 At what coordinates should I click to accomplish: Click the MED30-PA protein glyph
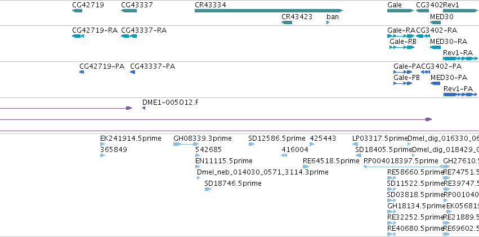coord(435,83)
